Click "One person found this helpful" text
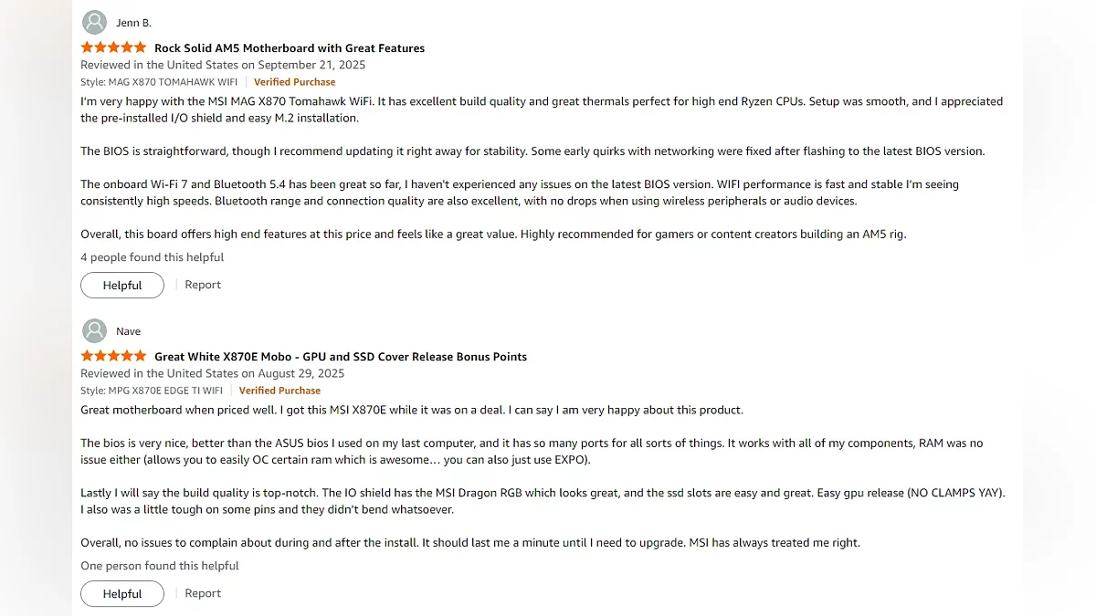Viewport: 1096px width, 616px height. click(160, 566)
